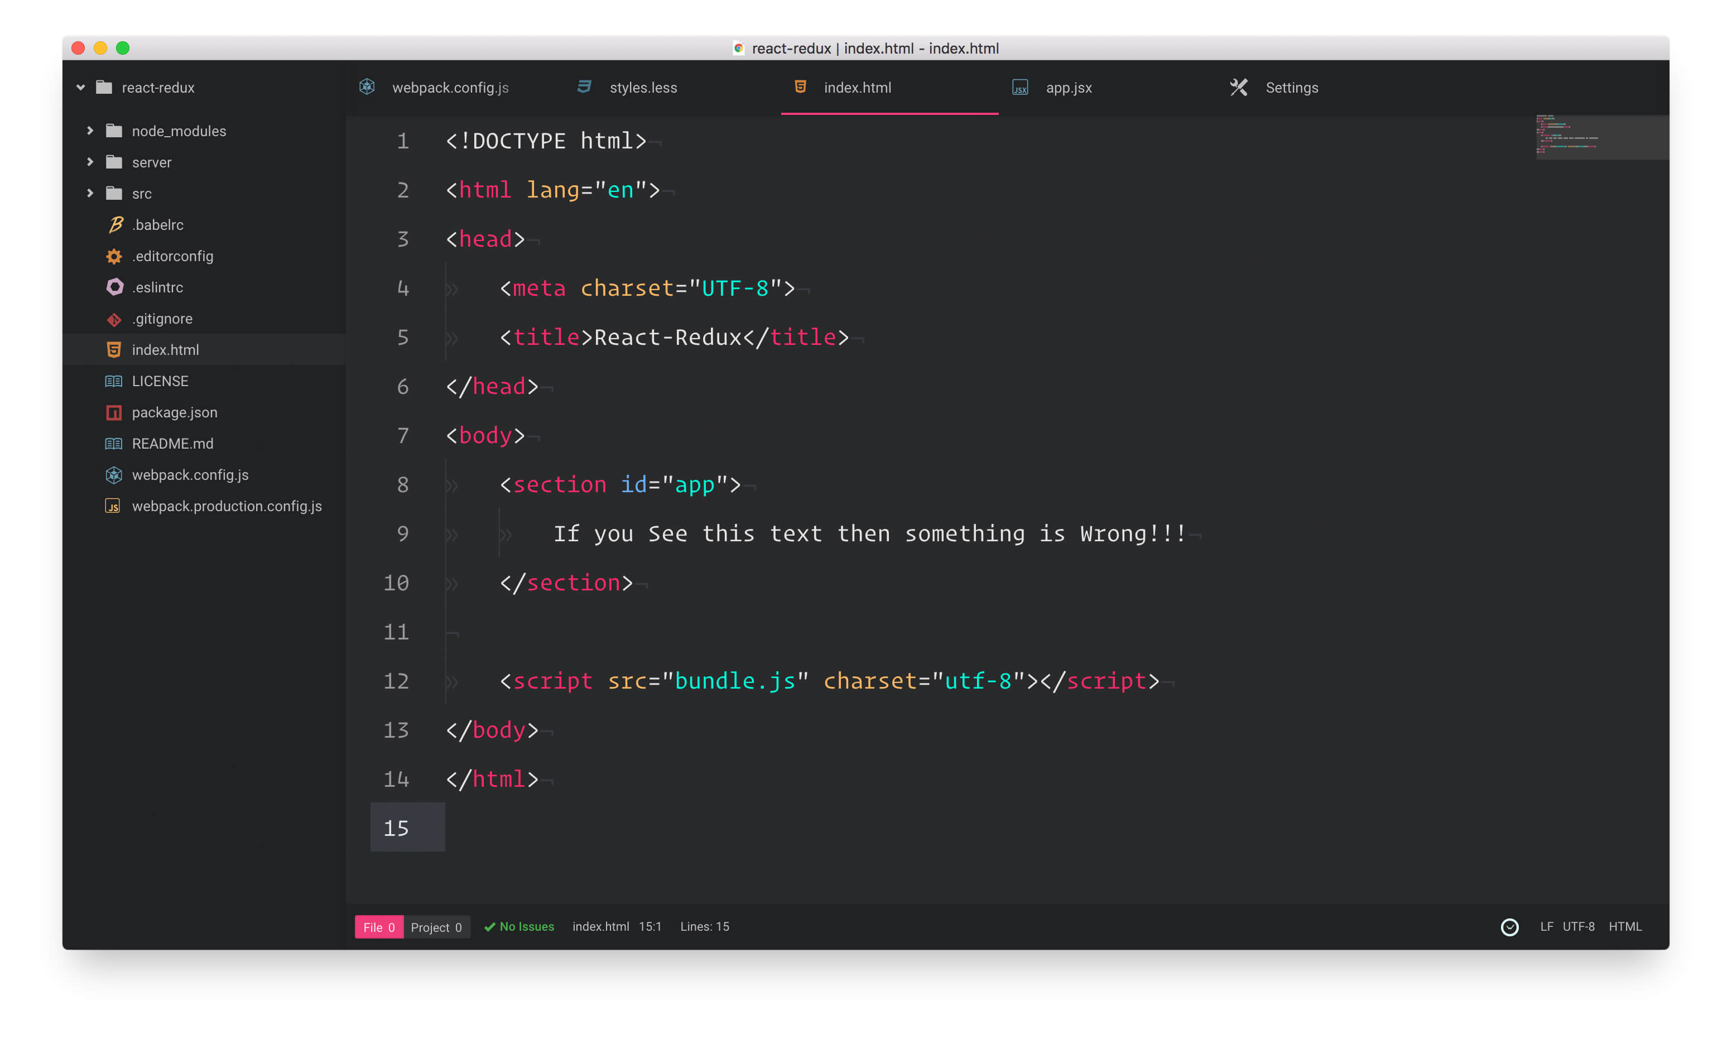Click the book icon beside LICENSE
This screenshot has width=1732, height=1039.
coord(113,381)
